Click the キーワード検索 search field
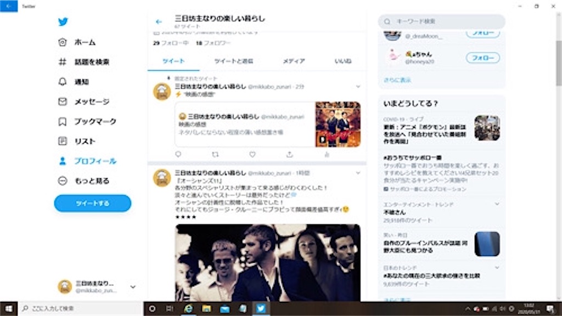 442,21
